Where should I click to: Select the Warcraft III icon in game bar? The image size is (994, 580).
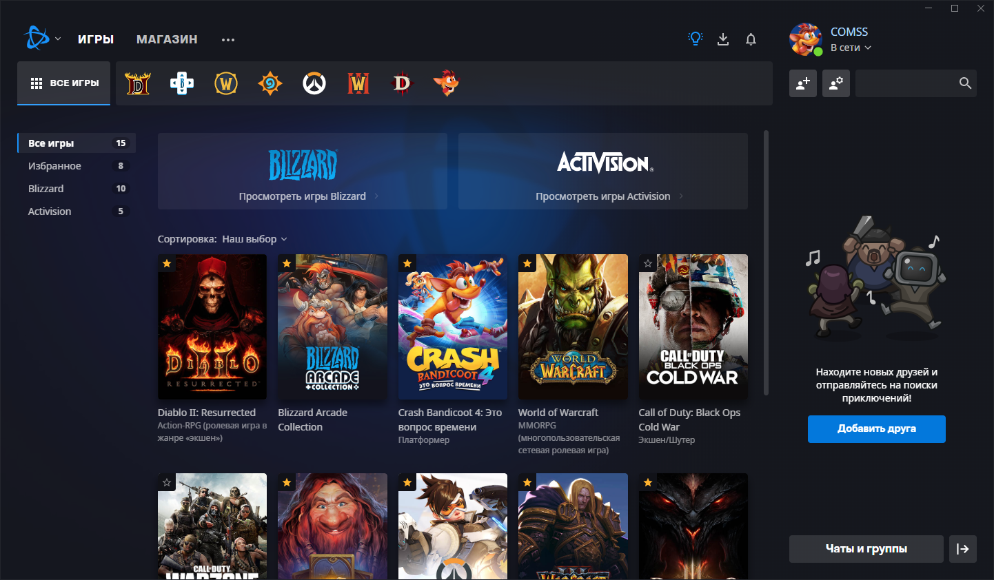(358, 83)
